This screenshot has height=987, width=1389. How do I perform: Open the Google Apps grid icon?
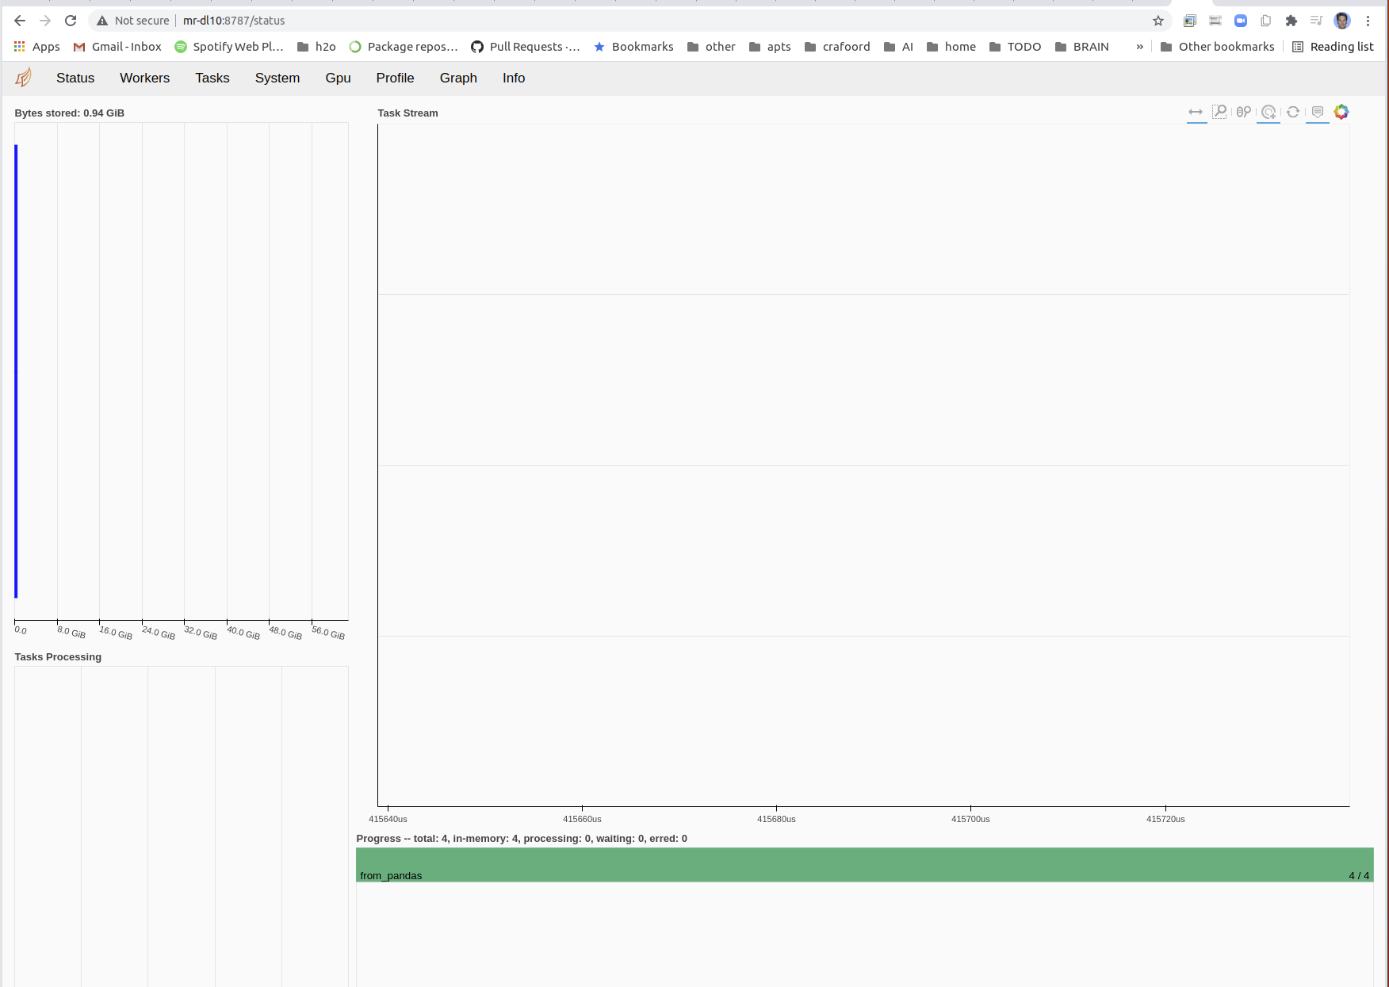pos(19,46)
